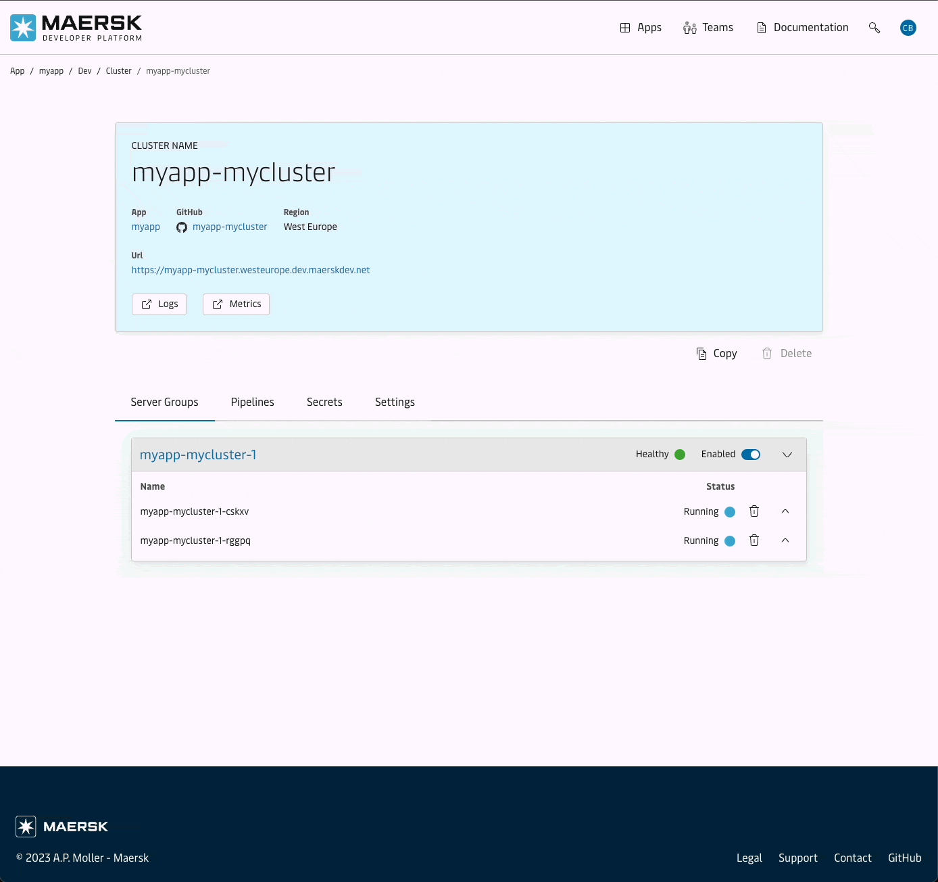The width and height of the screenshot is (938, 882).
Task: Switch to the Pipelines tab
Action: click(253, 402)
